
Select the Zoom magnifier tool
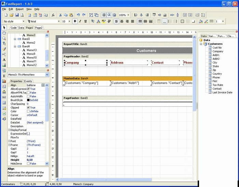click(4, 38)
